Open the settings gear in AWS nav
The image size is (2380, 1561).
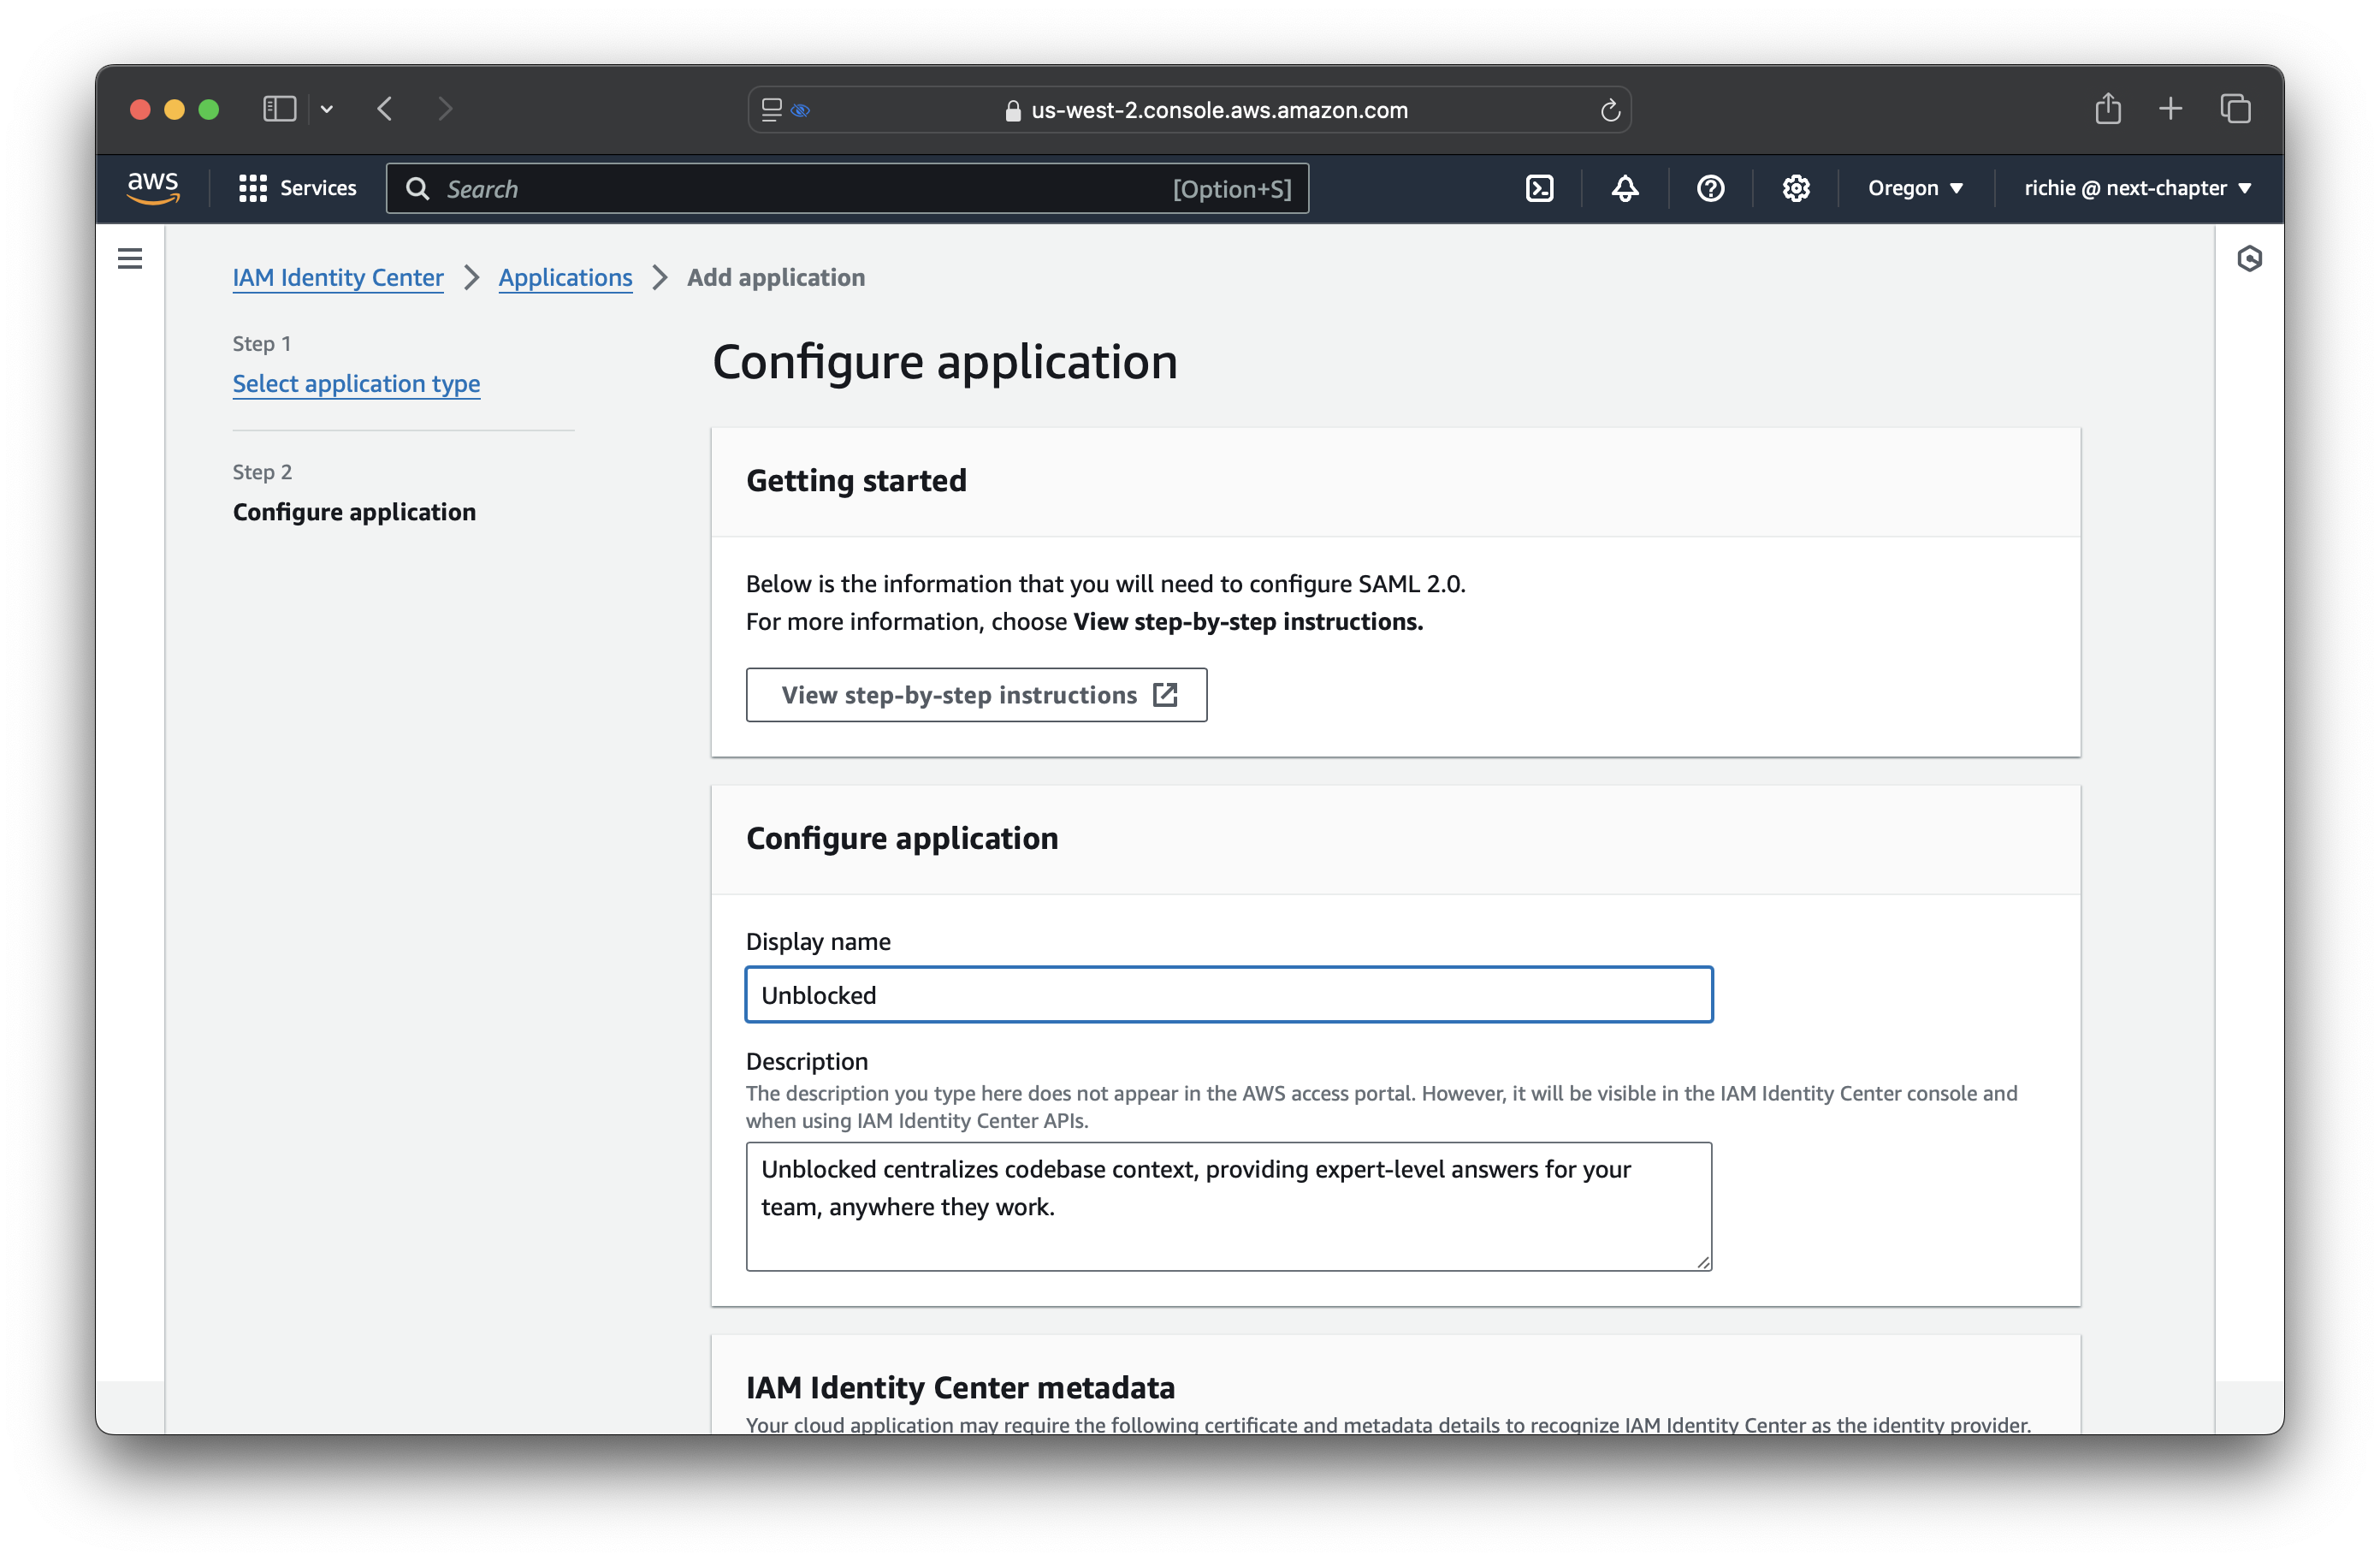pos(1796,188)
